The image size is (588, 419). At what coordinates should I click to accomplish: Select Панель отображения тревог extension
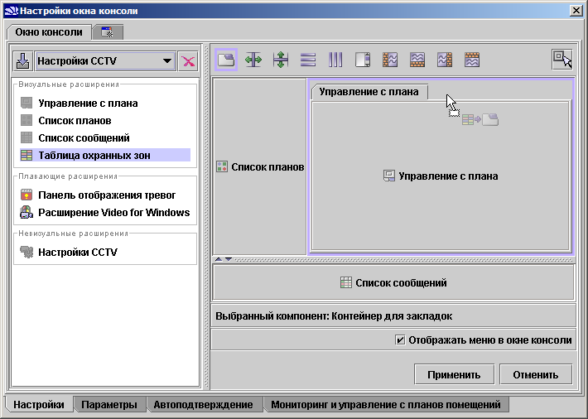105,195
